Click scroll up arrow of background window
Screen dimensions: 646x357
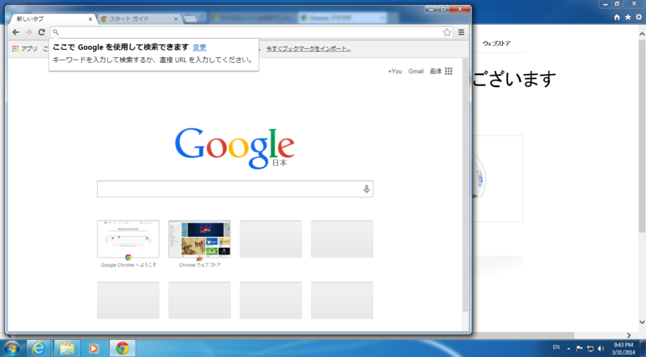pyautogui.click(x=642, y=35)
